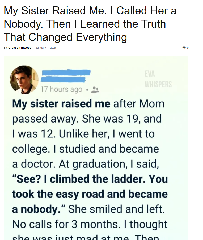Click the "She was 19, and" text

click(122, 119)
